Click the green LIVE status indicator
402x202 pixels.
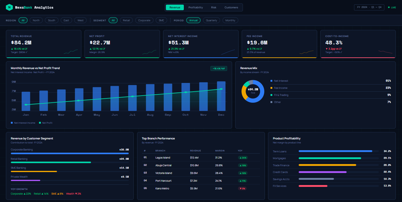coord(392,7)
